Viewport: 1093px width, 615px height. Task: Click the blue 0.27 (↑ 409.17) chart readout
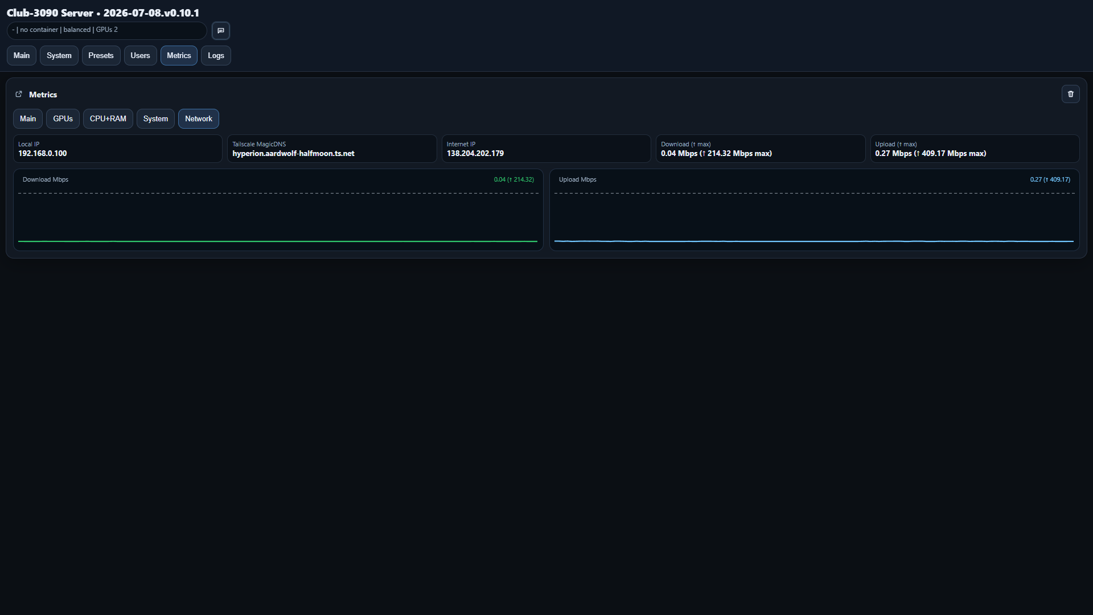[1050, 180]
